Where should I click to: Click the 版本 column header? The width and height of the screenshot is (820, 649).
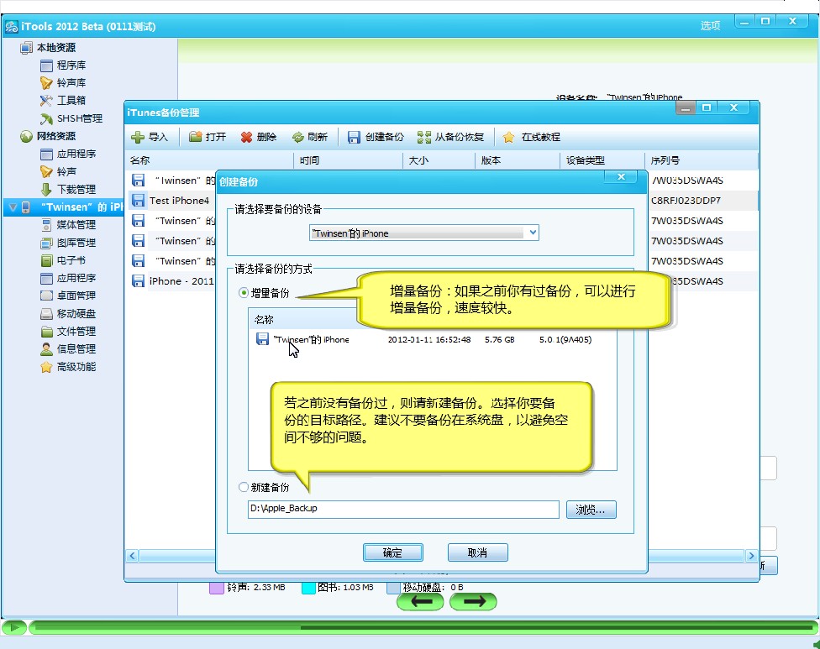tap(518, 160)
